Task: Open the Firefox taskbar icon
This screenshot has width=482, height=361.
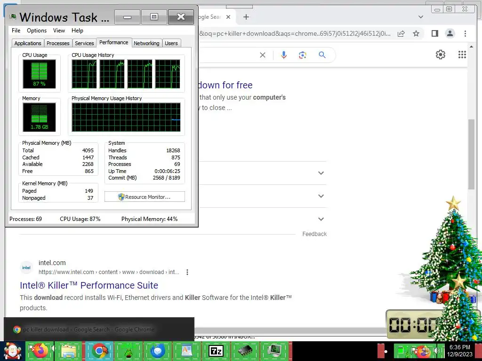Action: (40, 351)
